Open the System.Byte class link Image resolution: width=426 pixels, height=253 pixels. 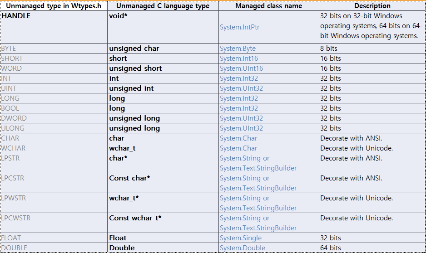coord(238,48)
